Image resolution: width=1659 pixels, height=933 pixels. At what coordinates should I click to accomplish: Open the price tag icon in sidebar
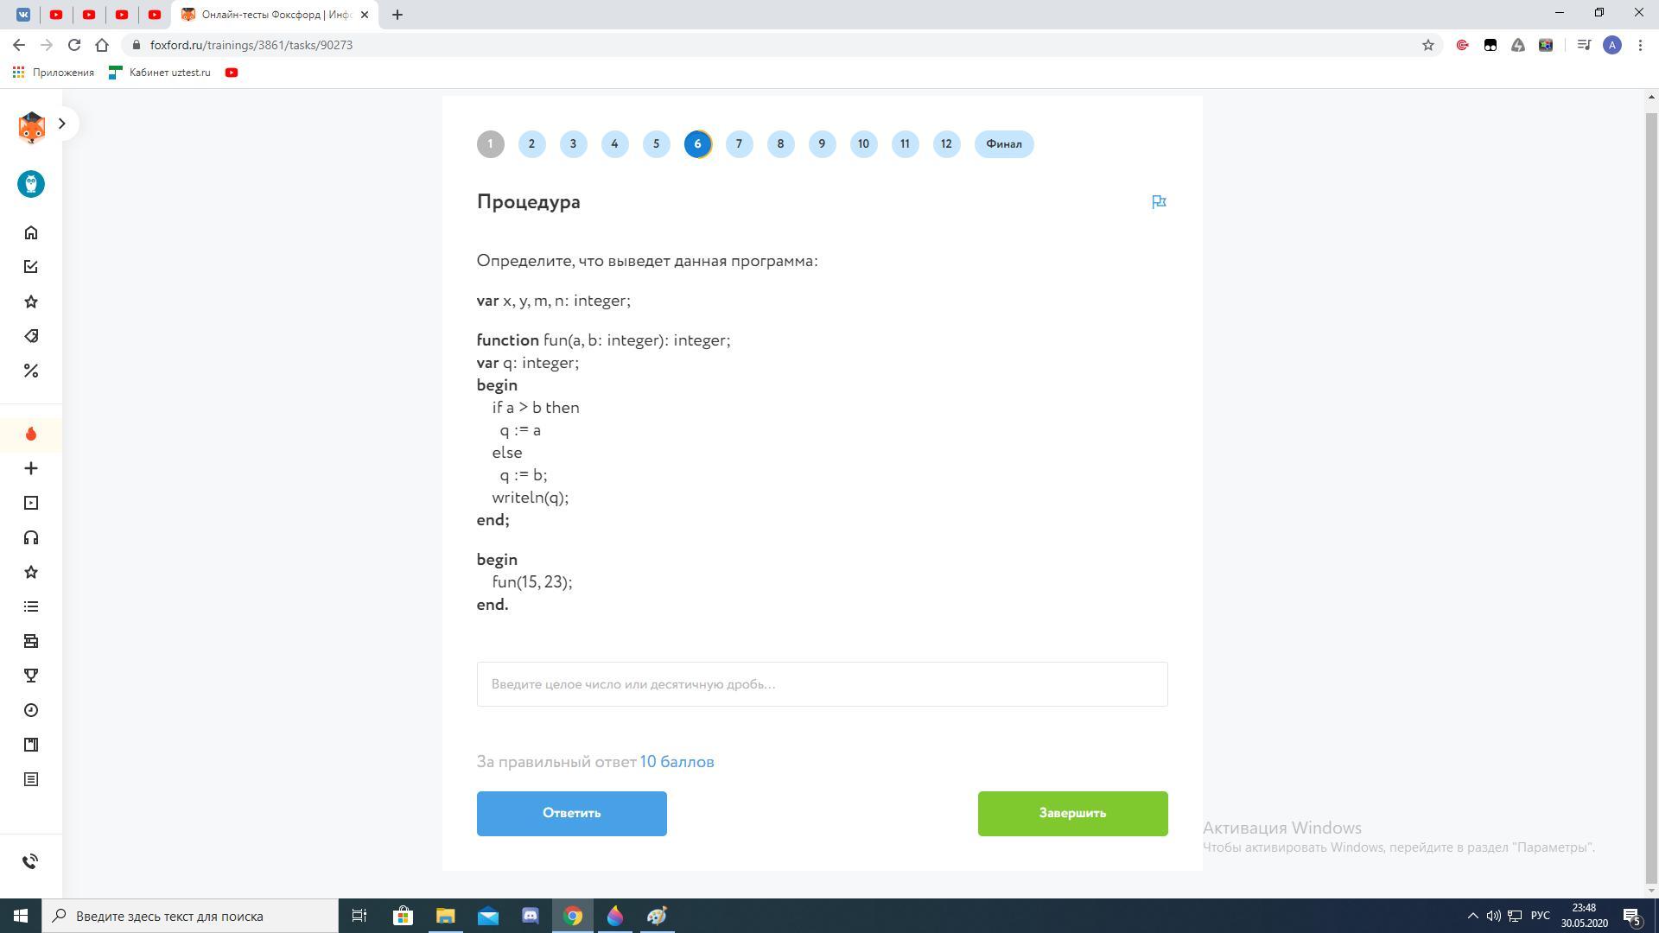pyautogui.click(x=31, y=336)
